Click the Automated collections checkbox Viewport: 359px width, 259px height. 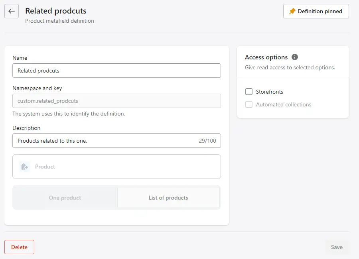[249, 104]
